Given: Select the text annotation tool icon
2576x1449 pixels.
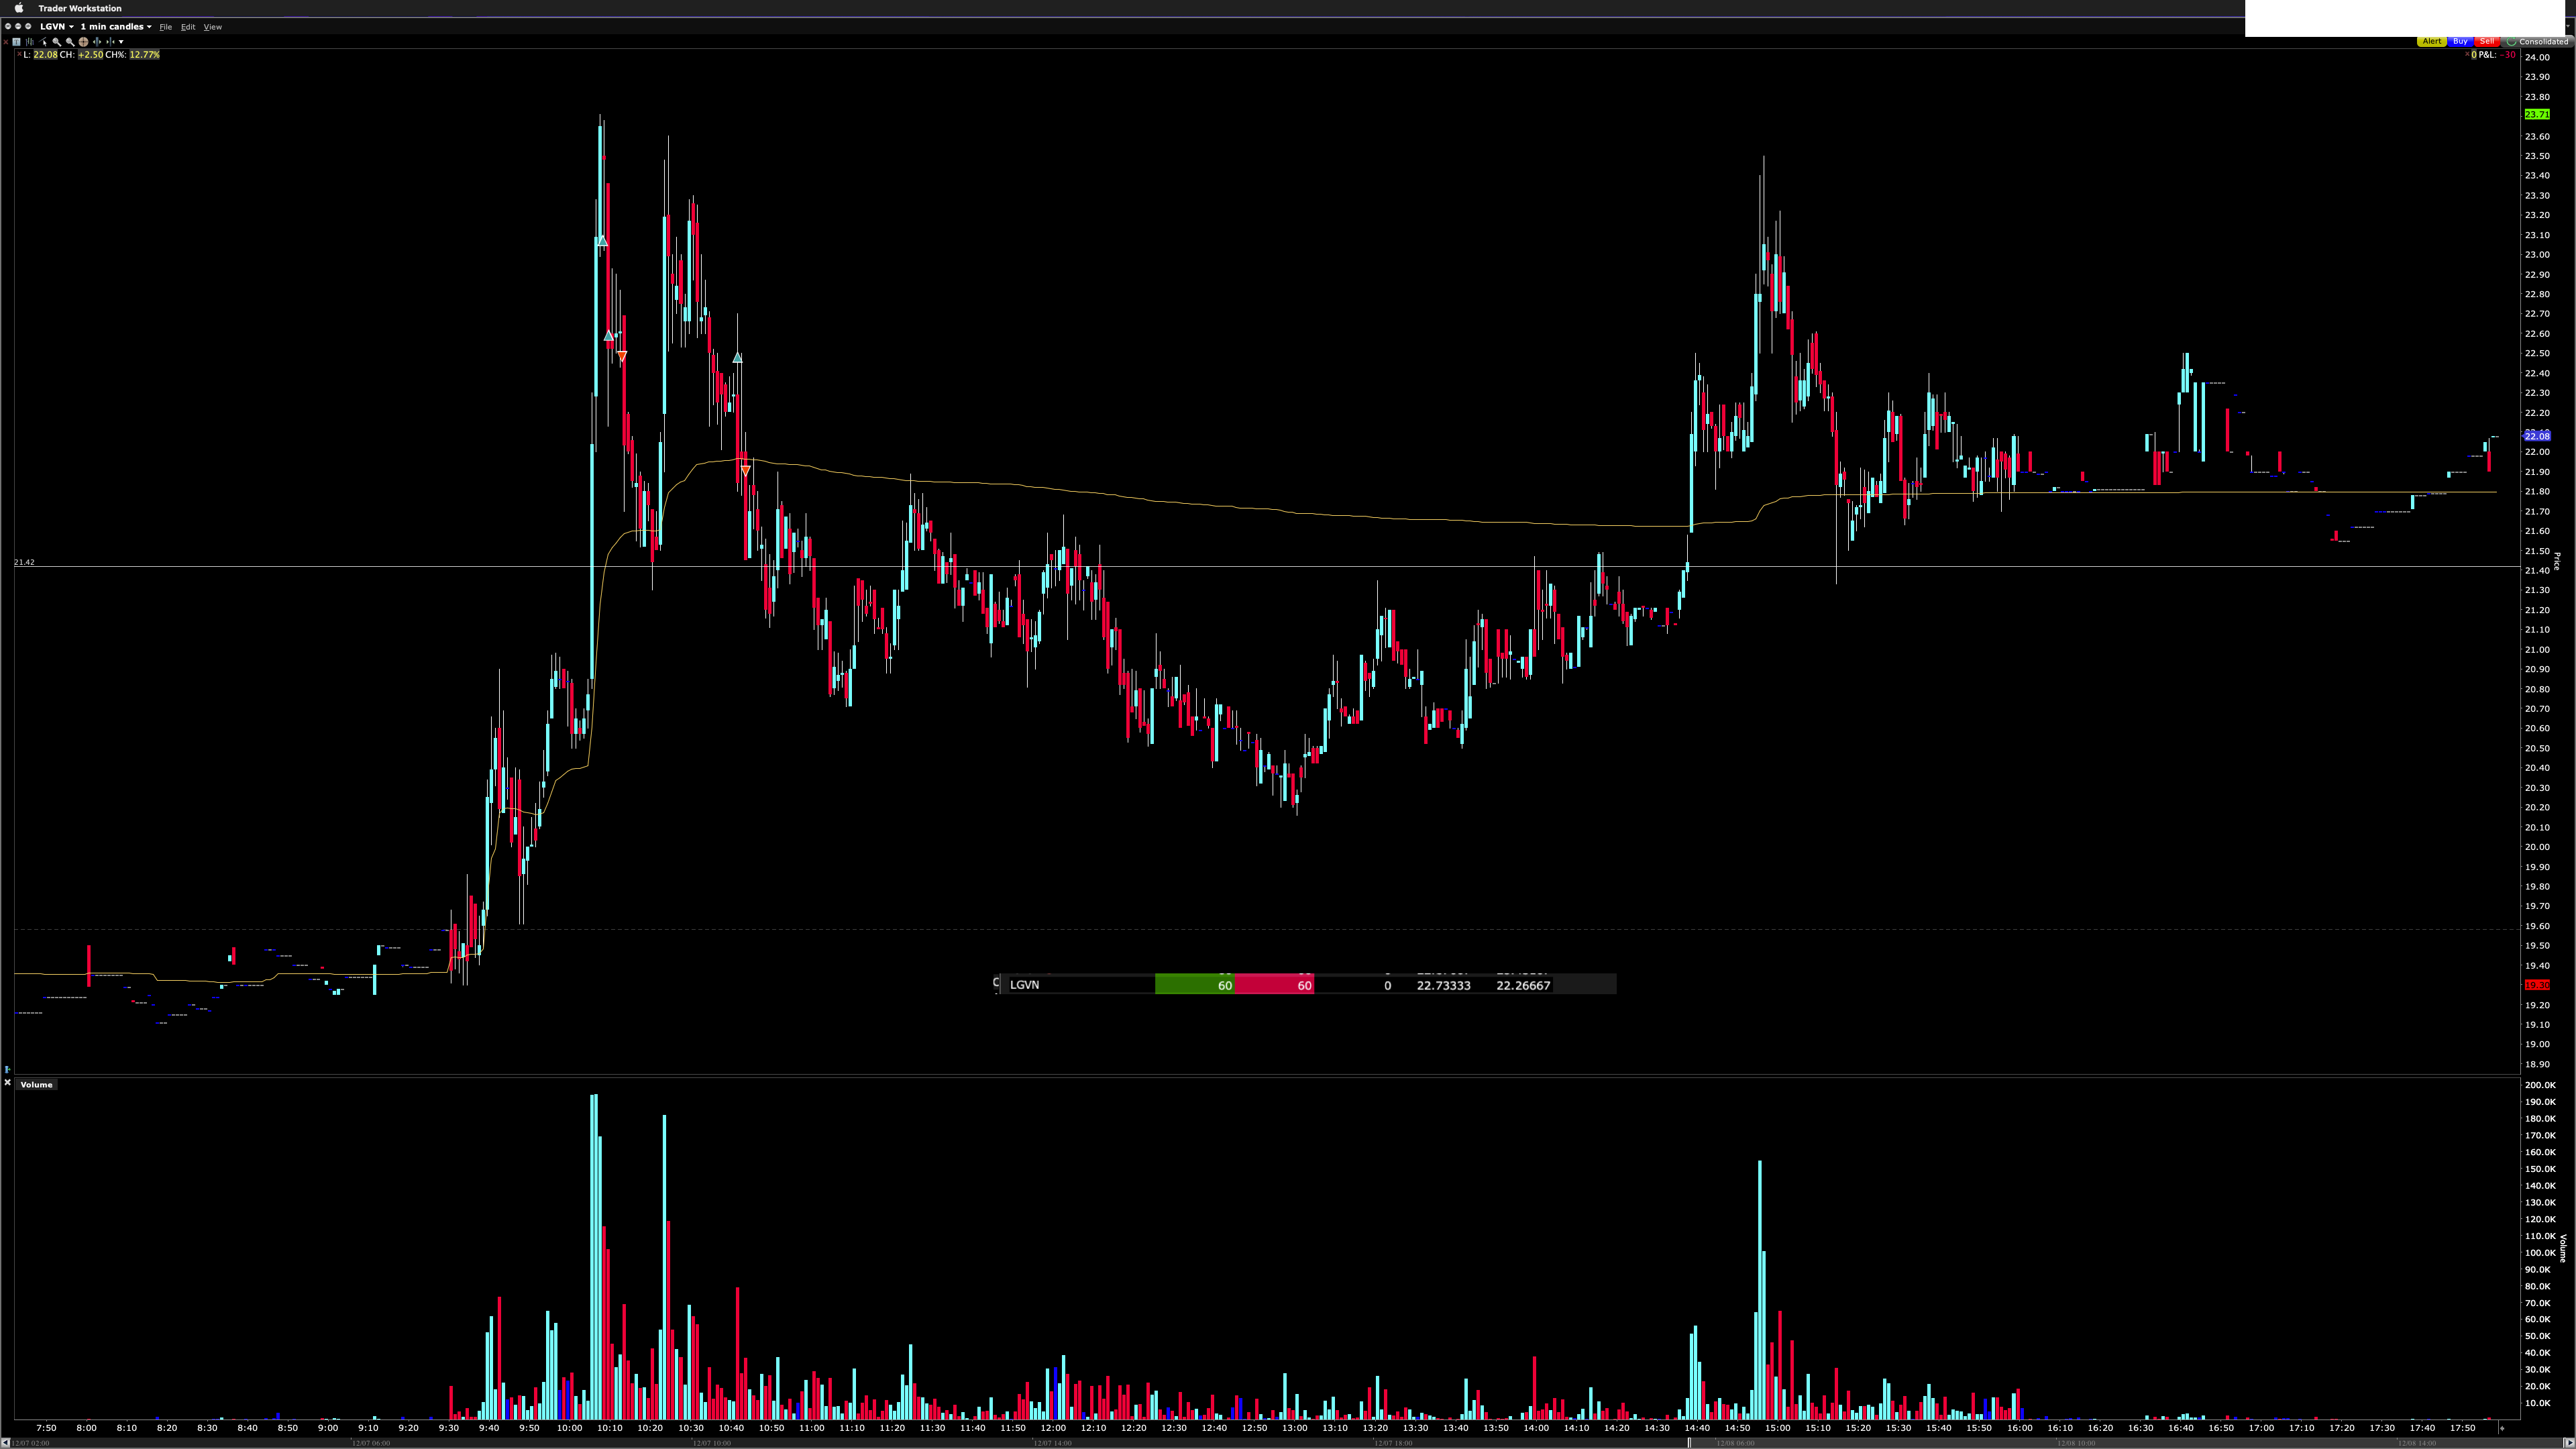Looking at the screenshot, I should 16,42.
